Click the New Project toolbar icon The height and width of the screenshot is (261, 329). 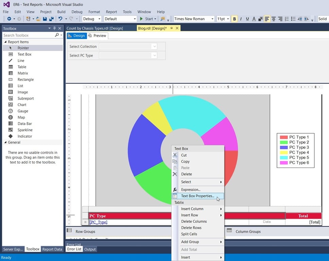28,19
